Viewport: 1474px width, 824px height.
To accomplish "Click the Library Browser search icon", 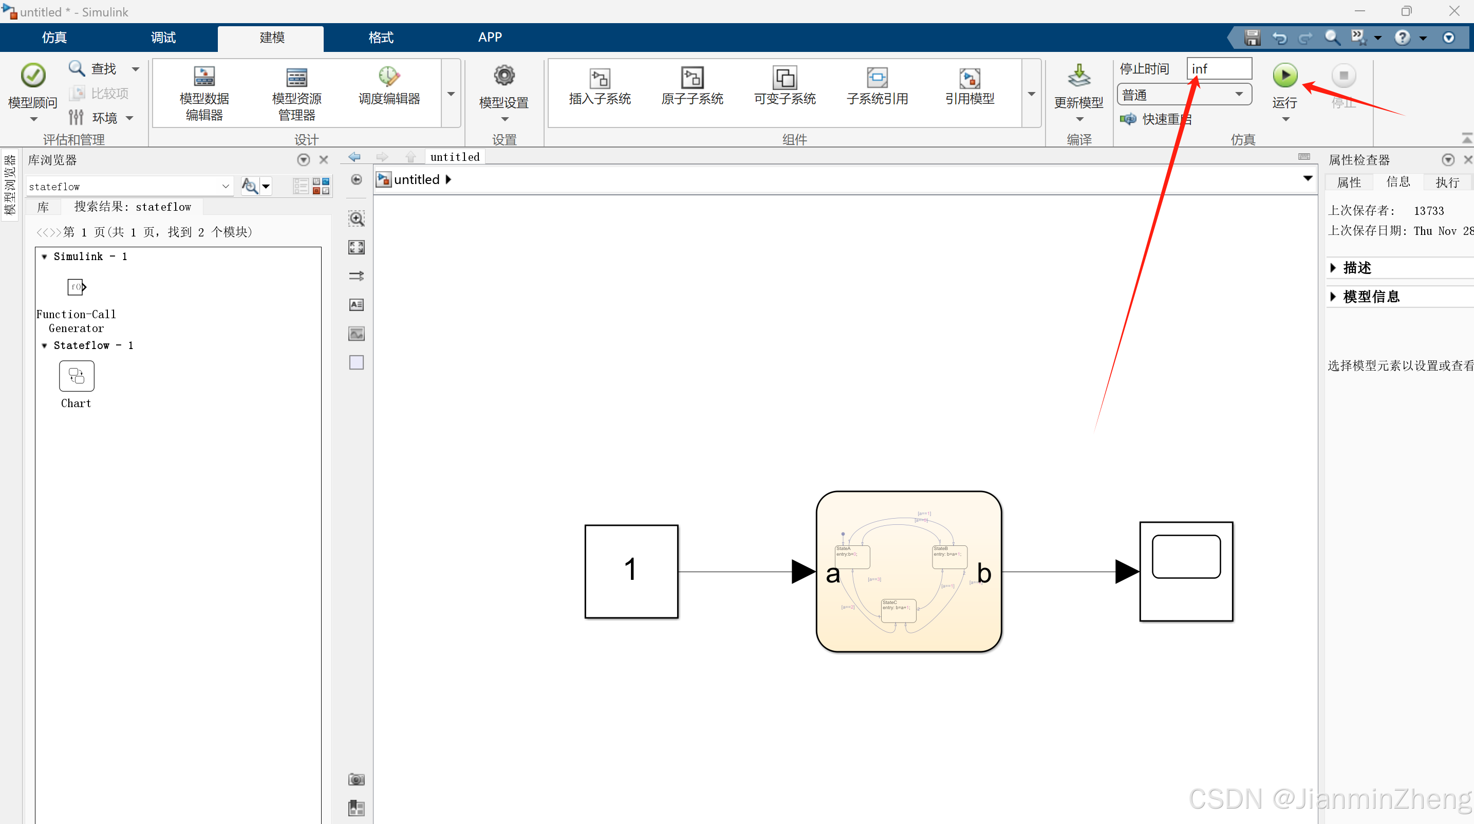I will (x=250, y=186).
